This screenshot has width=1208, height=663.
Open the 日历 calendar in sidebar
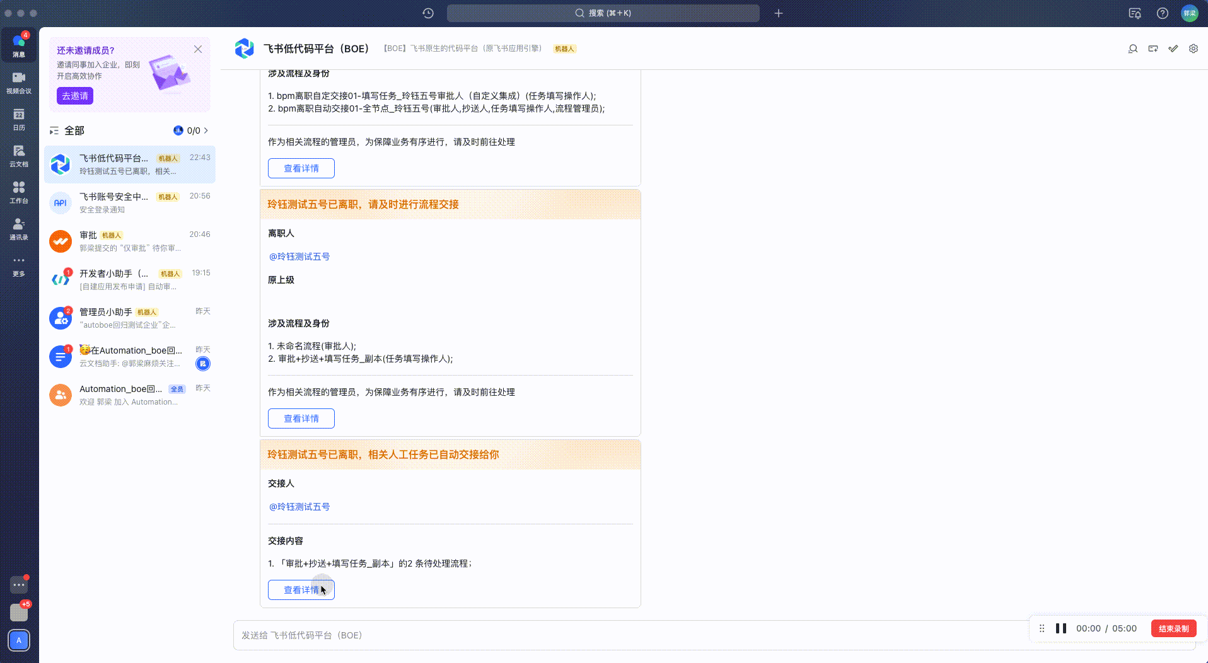click(x=19, y=119)
